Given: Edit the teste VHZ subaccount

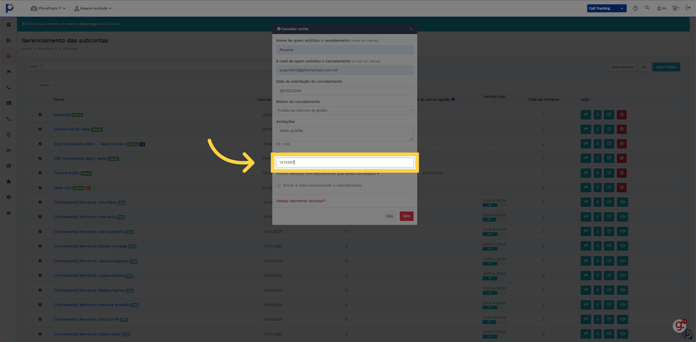Looking at the screenshot, I should click(x=609, y=188).
